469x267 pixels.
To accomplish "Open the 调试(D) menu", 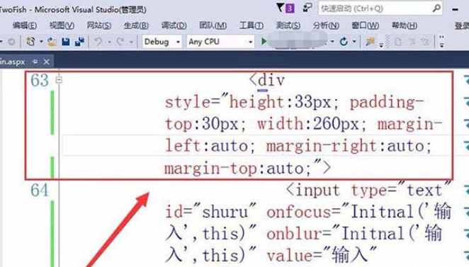I will [174, 25].
